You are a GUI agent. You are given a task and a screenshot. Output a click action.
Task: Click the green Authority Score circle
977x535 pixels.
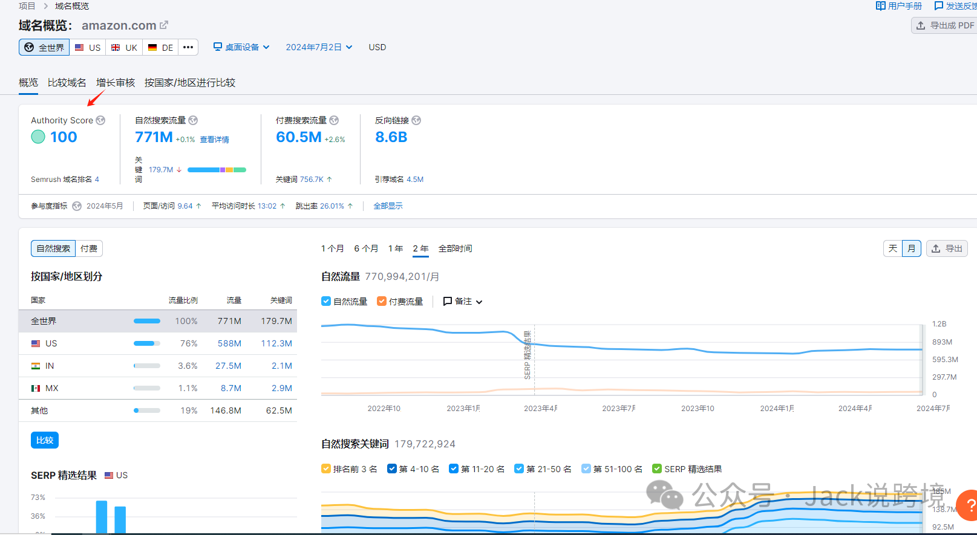pos(38,137)
